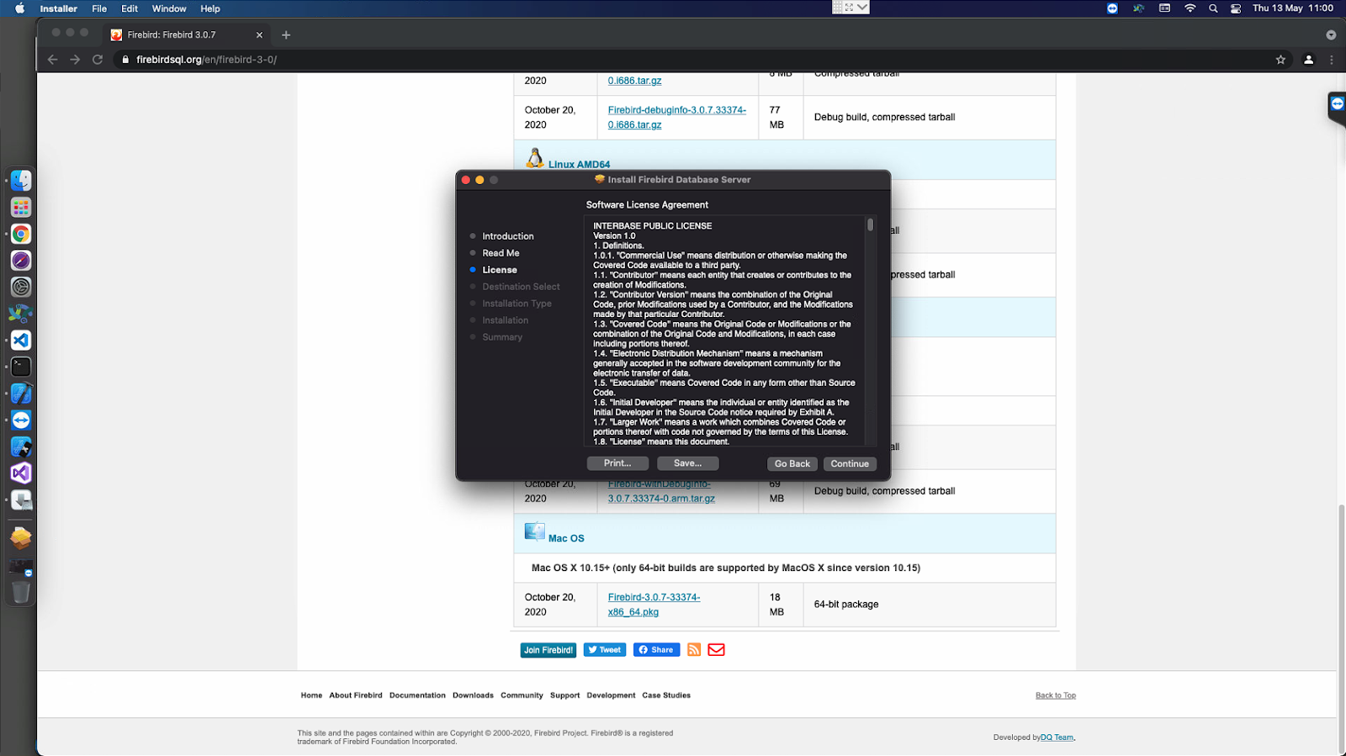Reload the Firebird page

click(98, 60)
